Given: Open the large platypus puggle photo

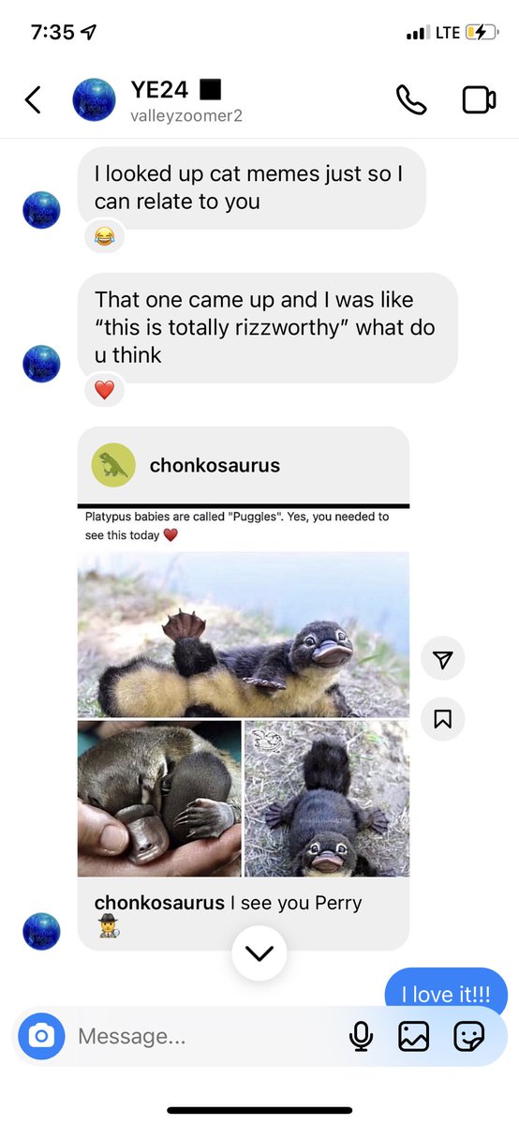Looking at the screenshot, I should click(244, 634).
